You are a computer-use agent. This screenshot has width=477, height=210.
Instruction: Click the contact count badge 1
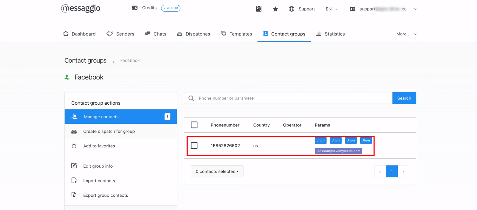coord(167,117)
